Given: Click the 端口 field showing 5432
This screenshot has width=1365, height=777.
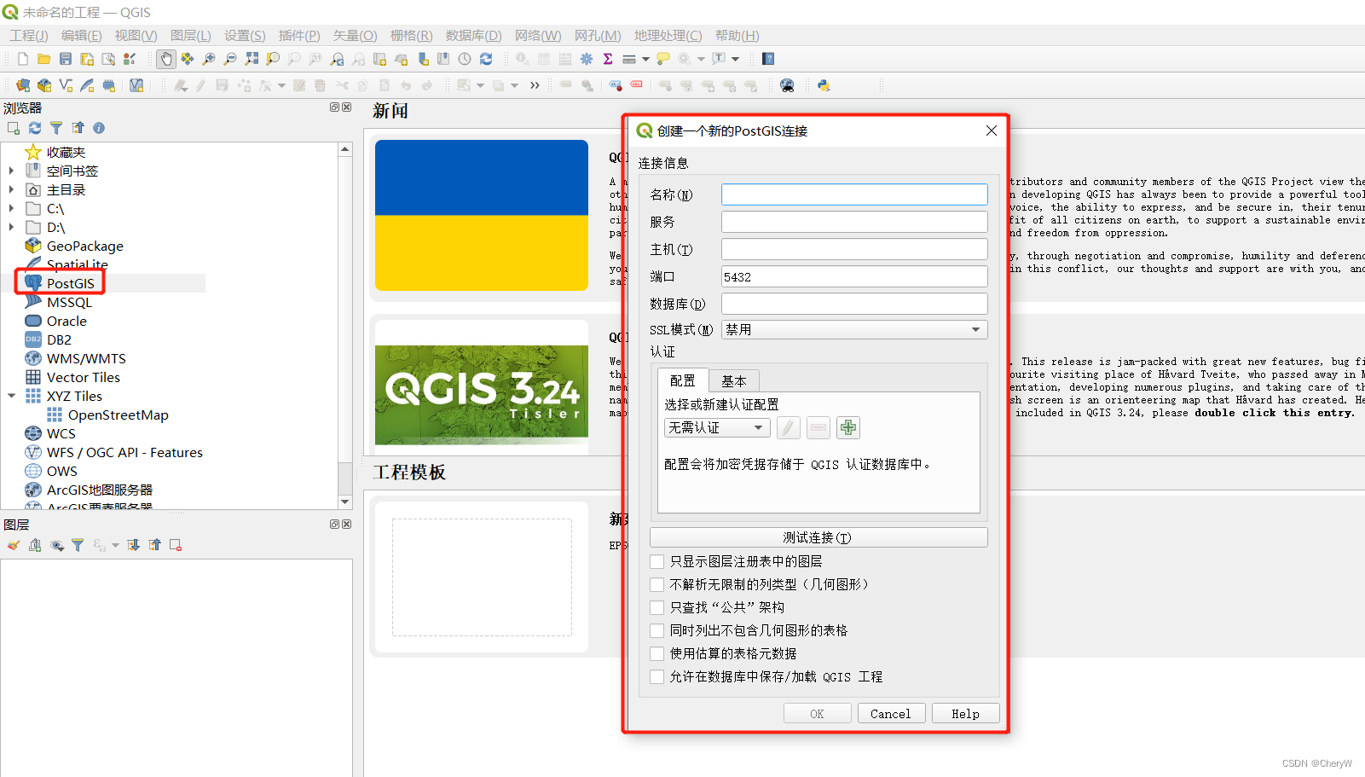Looking at the screenshot, I should tap(854, 276).
